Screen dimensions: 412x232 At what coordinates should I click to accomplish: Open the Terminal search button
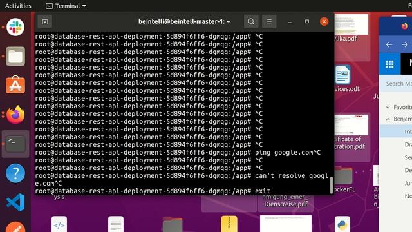(x=251, y=21)
